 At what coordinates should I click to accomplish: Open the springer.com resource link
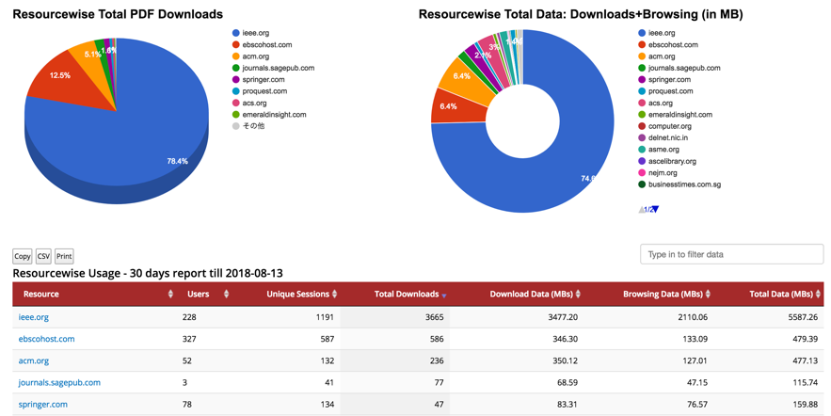[x=43, y=405]
